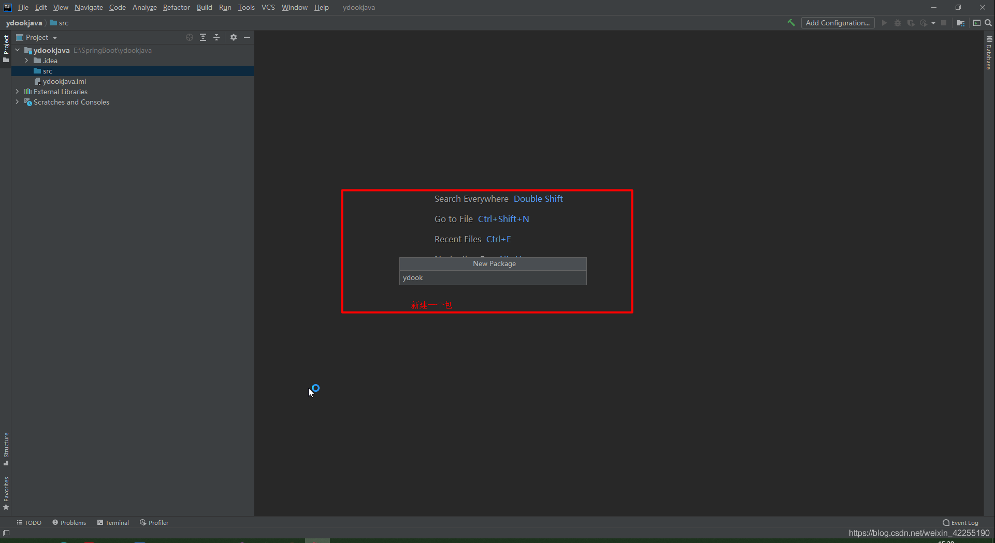Click the IntelliJ IDEA logo icon

tap(8, 7)
